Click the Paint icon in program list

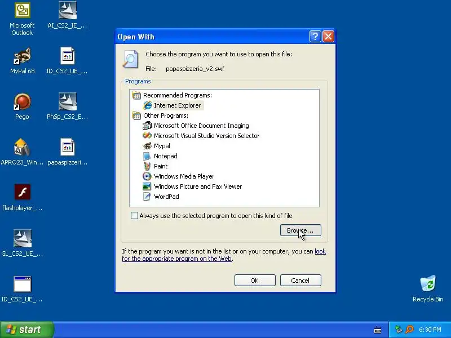tap(147, 166)
